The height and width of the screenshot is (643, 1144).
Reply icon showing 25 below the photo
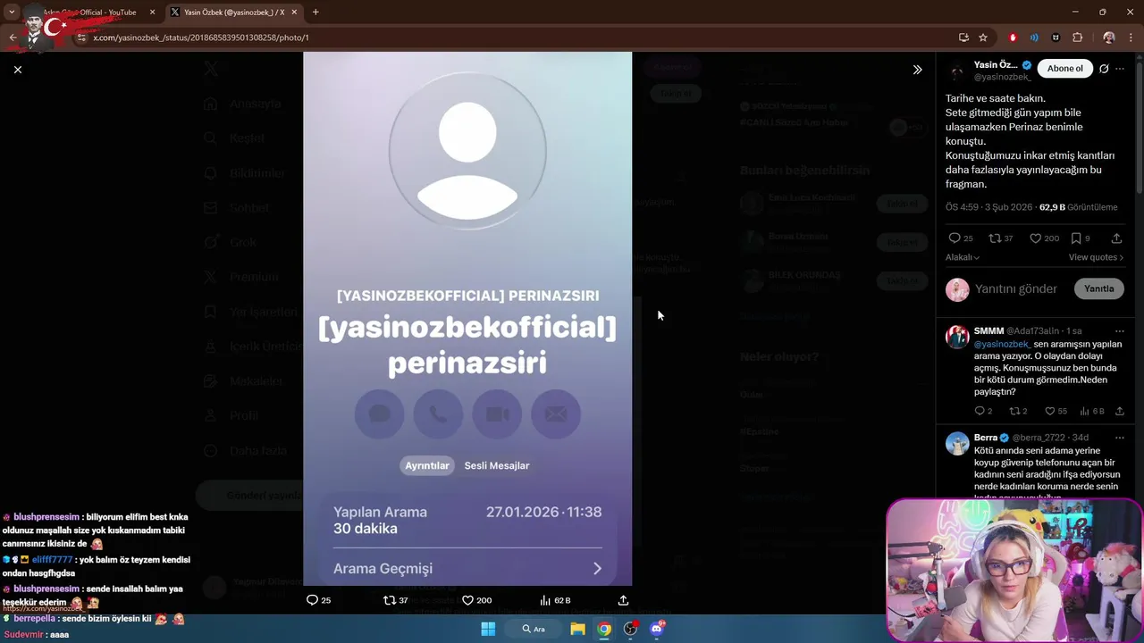pos(312,600)
